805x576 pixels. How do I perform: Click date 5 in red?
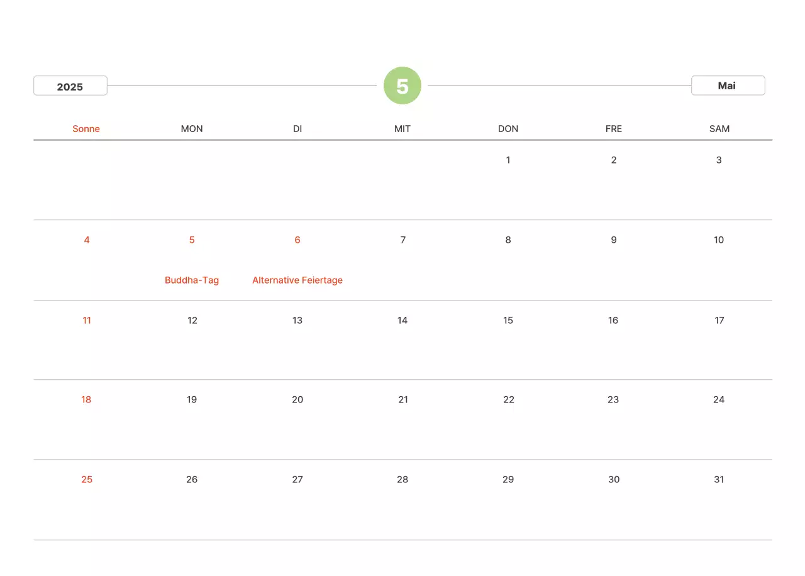[192, 240]
